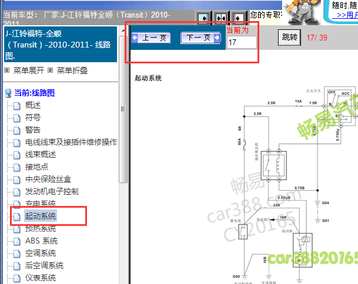This screenshot has width=358, height=284.
Task: Open the 空调系统 tree item
Action: pyautogui.click(x=41, y=253)
